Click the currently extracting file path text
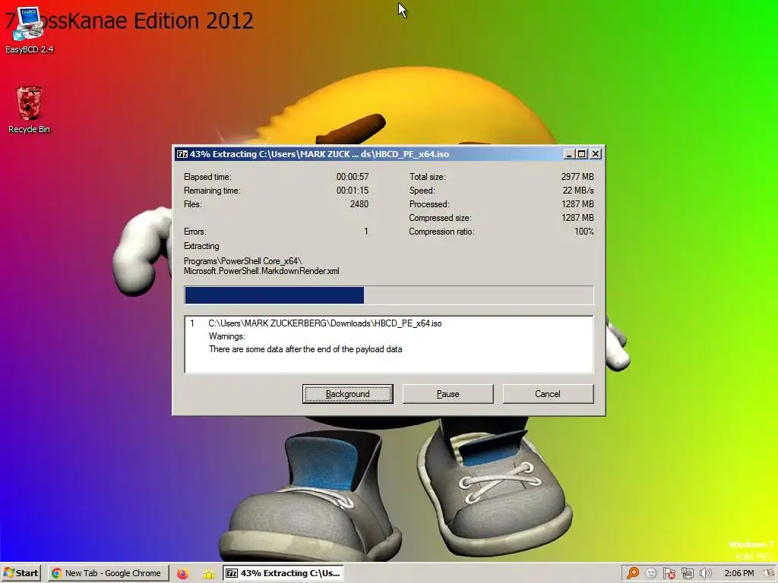Screen dimensions: 778x583 [x=261, y=266]
